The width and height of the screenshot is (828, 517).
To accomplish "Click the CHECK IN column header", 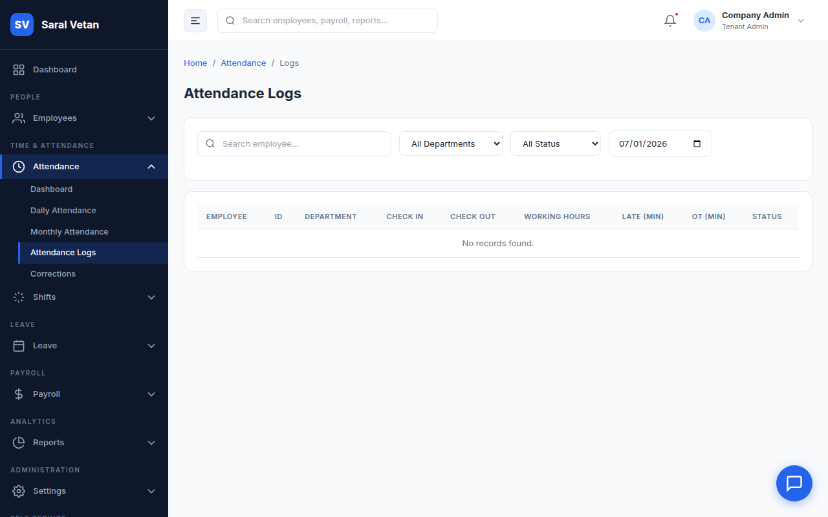I will tap(405, 216).
